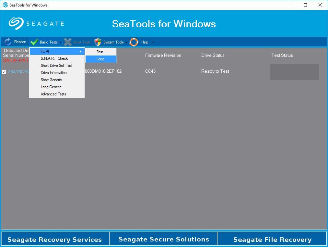Image resolution: width=328 pixels, height=247 pixels.
Task: Click the Help toolbar label
Action: click(145, 42)
